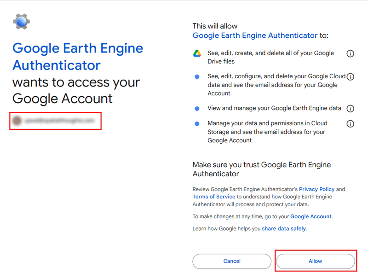Click blue bullet beside Earth Engine data permission
This screenshot has height=273, width=368.
(197, 109)
